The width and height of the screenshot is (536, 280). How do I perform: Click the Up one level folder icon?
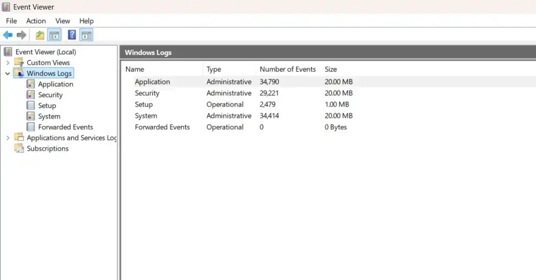click(x=40, y=35)
